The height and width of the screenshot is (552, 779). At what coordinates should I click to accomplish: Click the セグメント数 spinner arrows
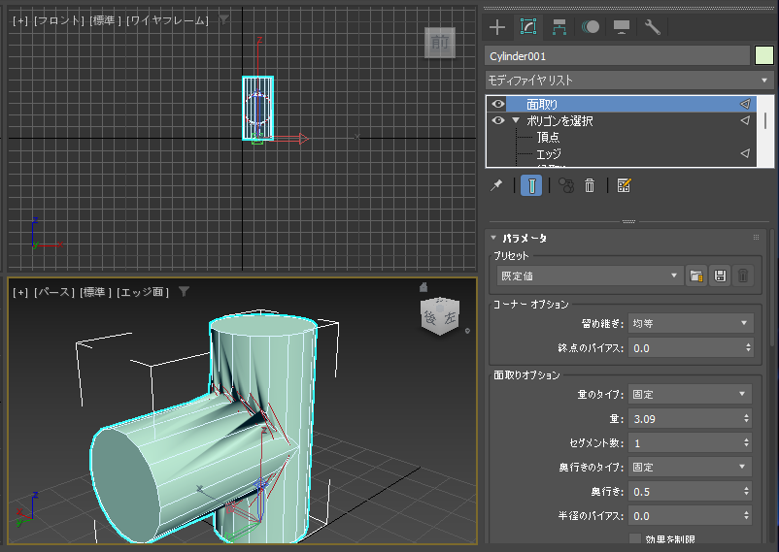point(746,442)
